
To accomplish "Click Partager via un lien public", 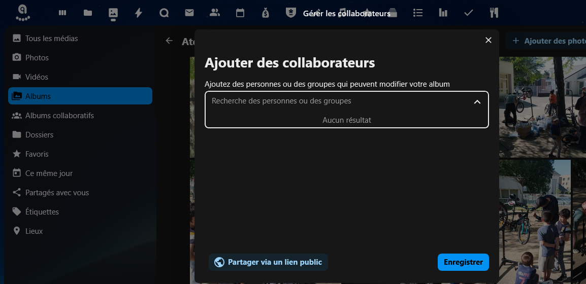I will (x=268, y=262).
